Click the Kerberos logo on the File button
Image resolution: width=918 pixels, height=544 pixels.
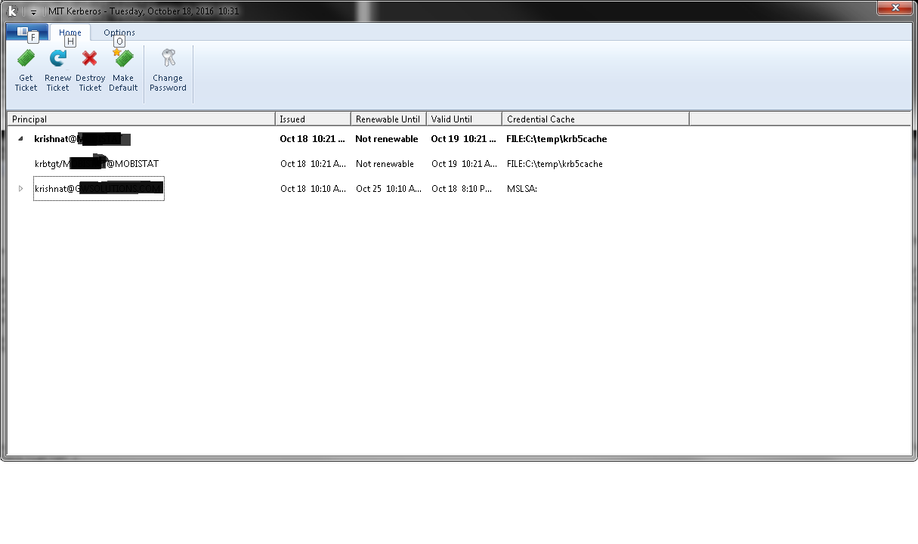coord(23,30)
